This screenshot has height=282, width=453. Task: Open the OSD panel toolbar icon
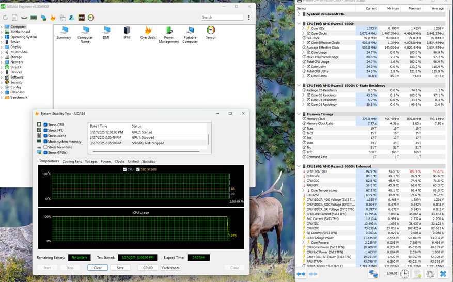[82, 18]
